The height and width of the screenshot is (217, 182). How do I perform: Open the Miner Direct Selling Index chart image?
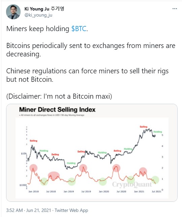coord(92,153)
